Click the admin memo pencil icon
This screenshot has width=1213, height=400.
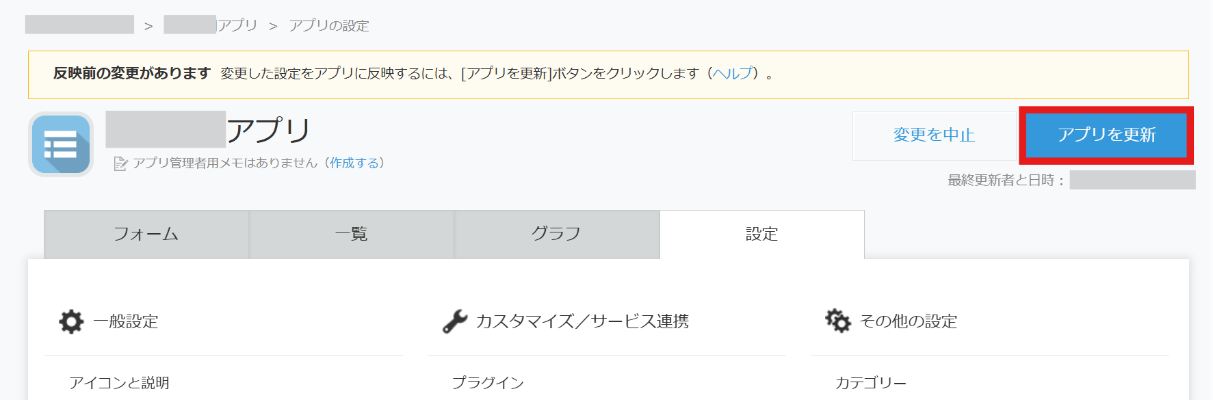click(120, 163)
